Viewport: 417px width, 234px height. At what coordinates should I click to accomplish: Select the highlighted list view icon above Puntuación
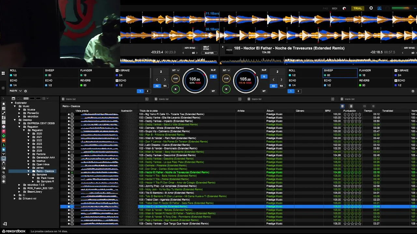tap(342, 106)
